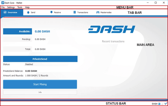Screen dimensions: 168x106
Task: Click the Send up-arrow icon
Action: pyautogui.click(x=28, y=12)
